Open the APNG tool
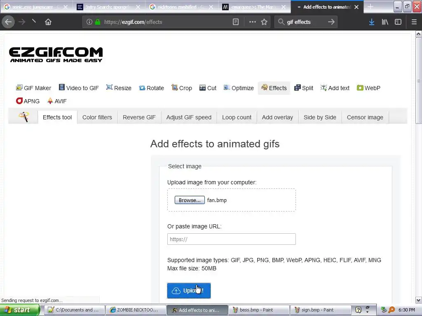Image resolution: width=422 pixels, height=316 pixels. tap(28, 101)
